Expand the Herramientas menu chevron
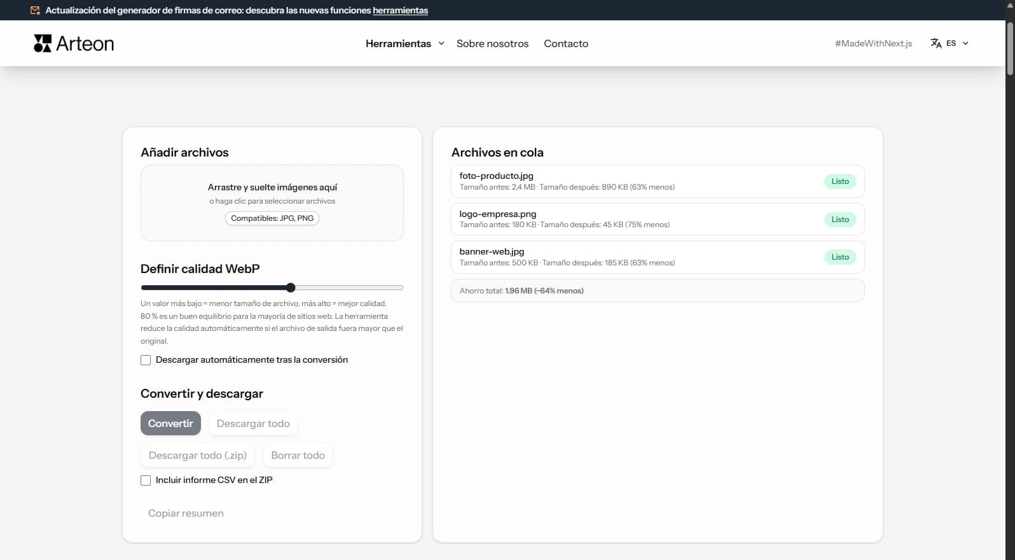 [441, 43]
